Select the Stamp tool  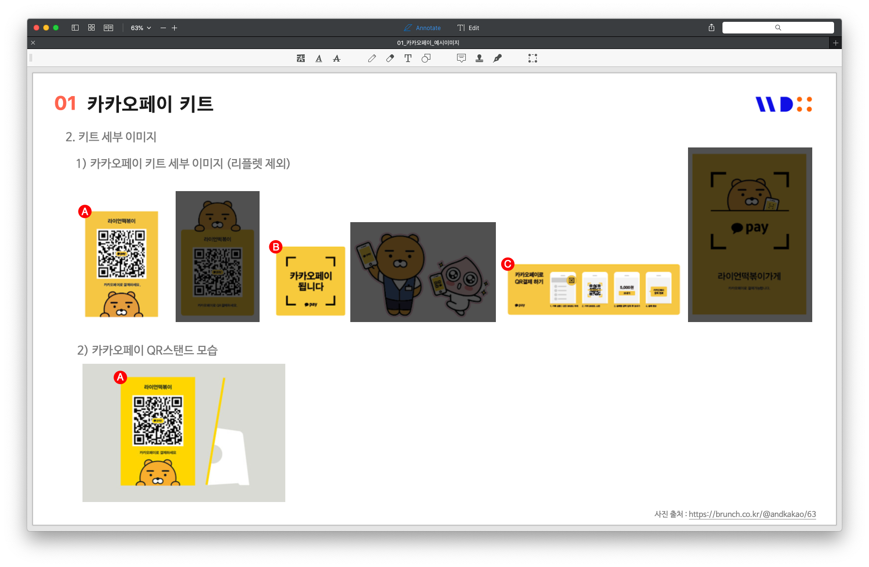(479, 58)
